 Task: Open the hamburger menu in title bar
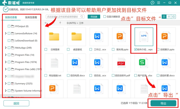[159, 3]
